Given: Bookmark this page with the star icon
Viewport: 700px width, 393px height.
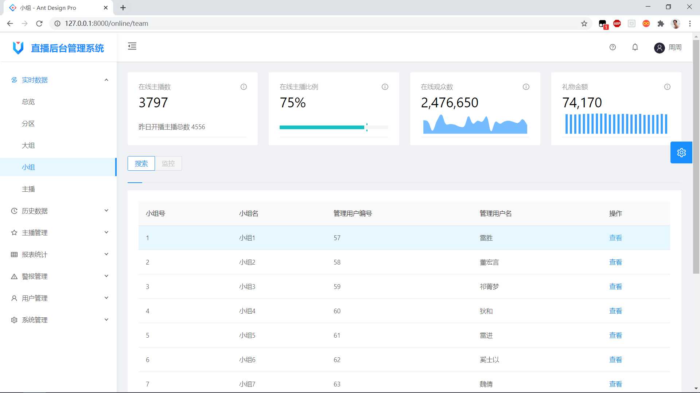Looking at the screenshot, I should (584, 24).
